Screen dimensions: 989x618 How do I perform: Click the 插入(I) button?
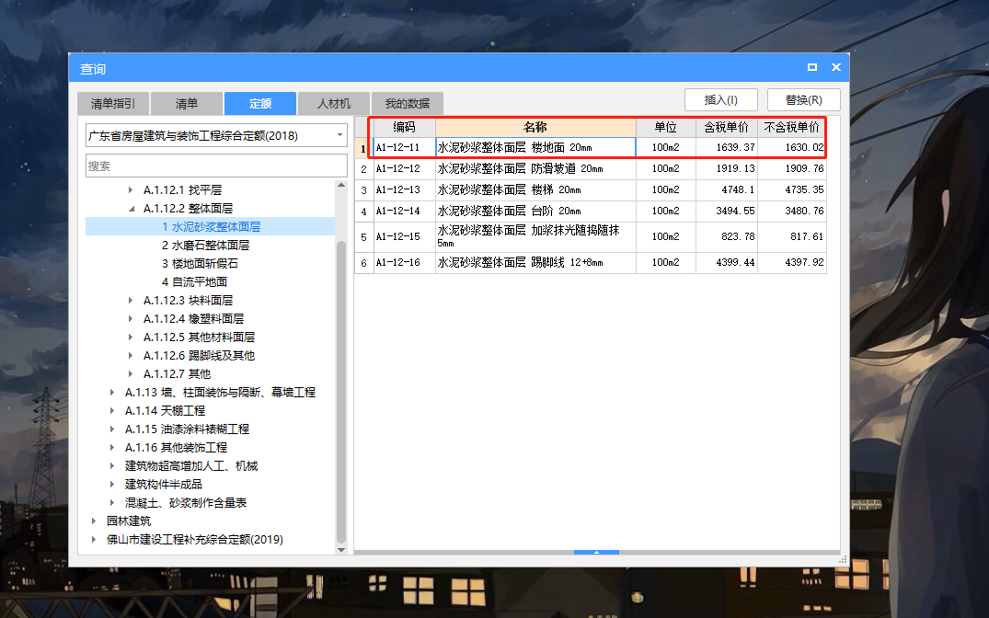click(721, 99)
